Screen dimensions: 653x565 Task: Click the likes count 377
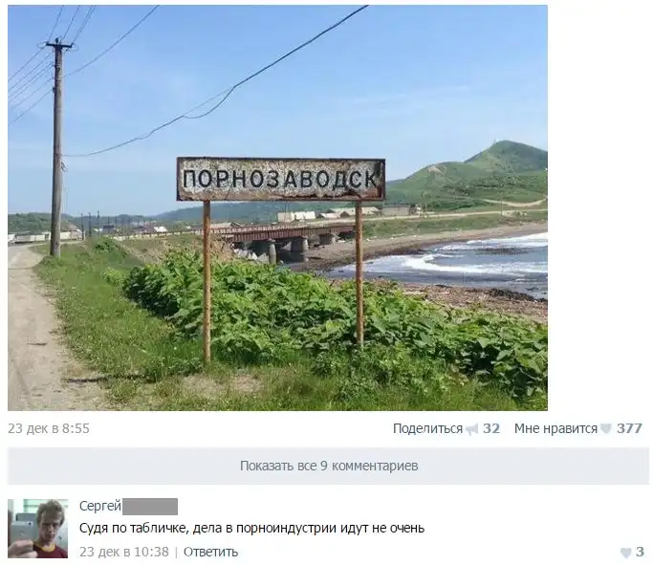click(x=629, y=428)
